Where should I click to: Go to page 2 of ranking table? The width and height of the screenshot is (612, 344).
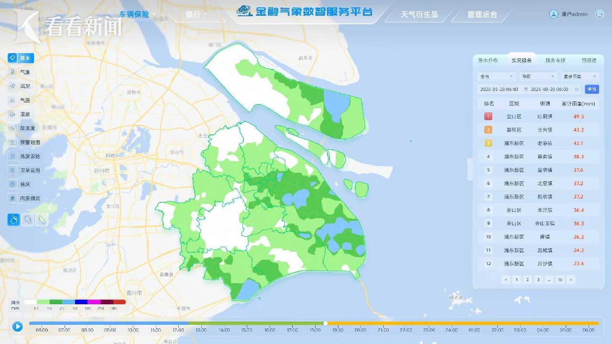point(527,280)
